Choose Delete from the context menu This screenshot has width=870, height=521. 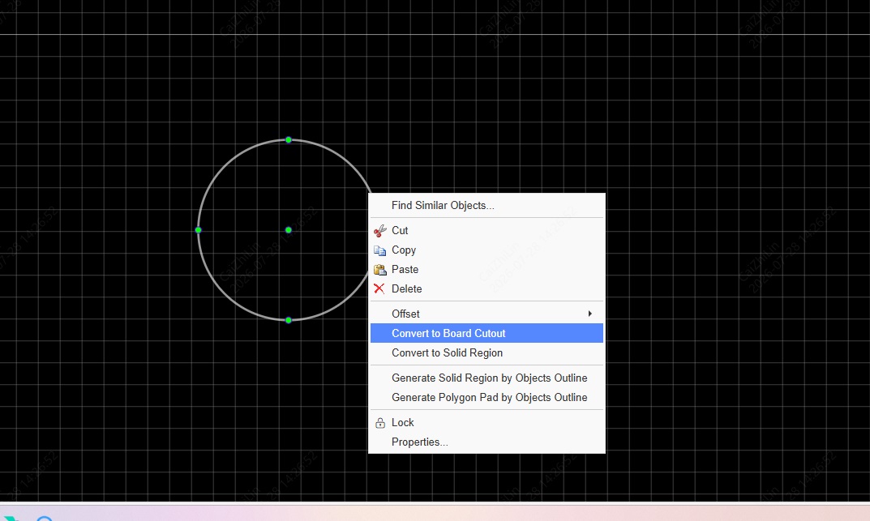(486, 288)
